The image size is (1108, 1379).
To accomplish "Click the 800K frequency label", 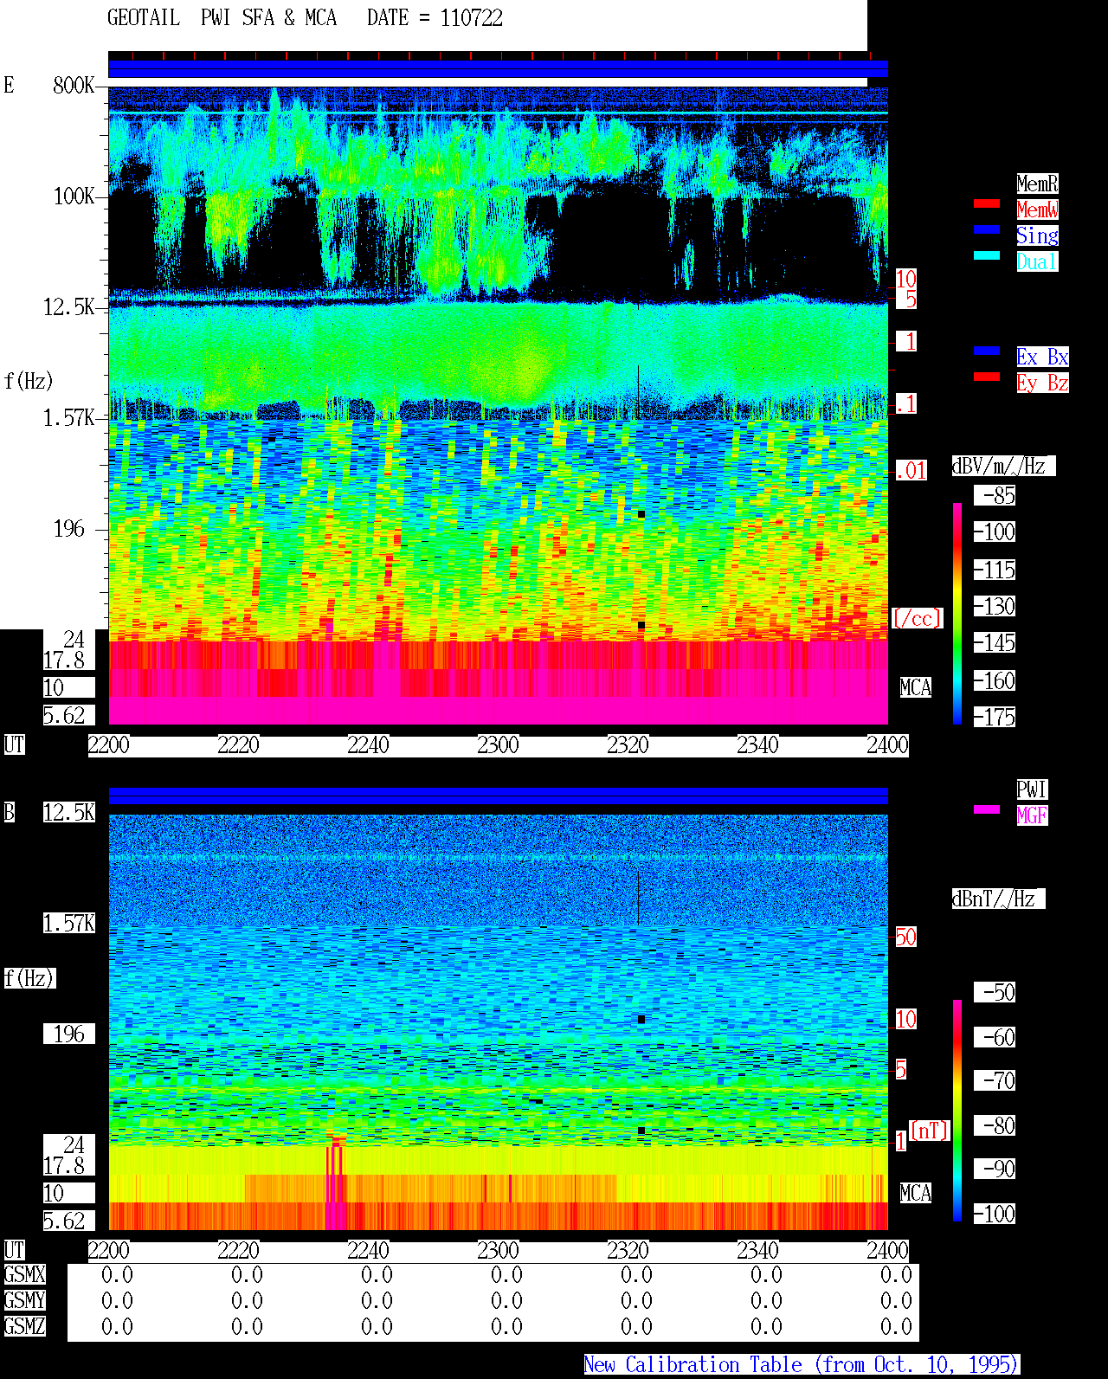I will [74, 85].
